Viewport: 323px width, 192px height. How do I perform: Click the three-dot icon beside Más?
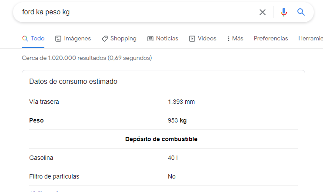229,39
